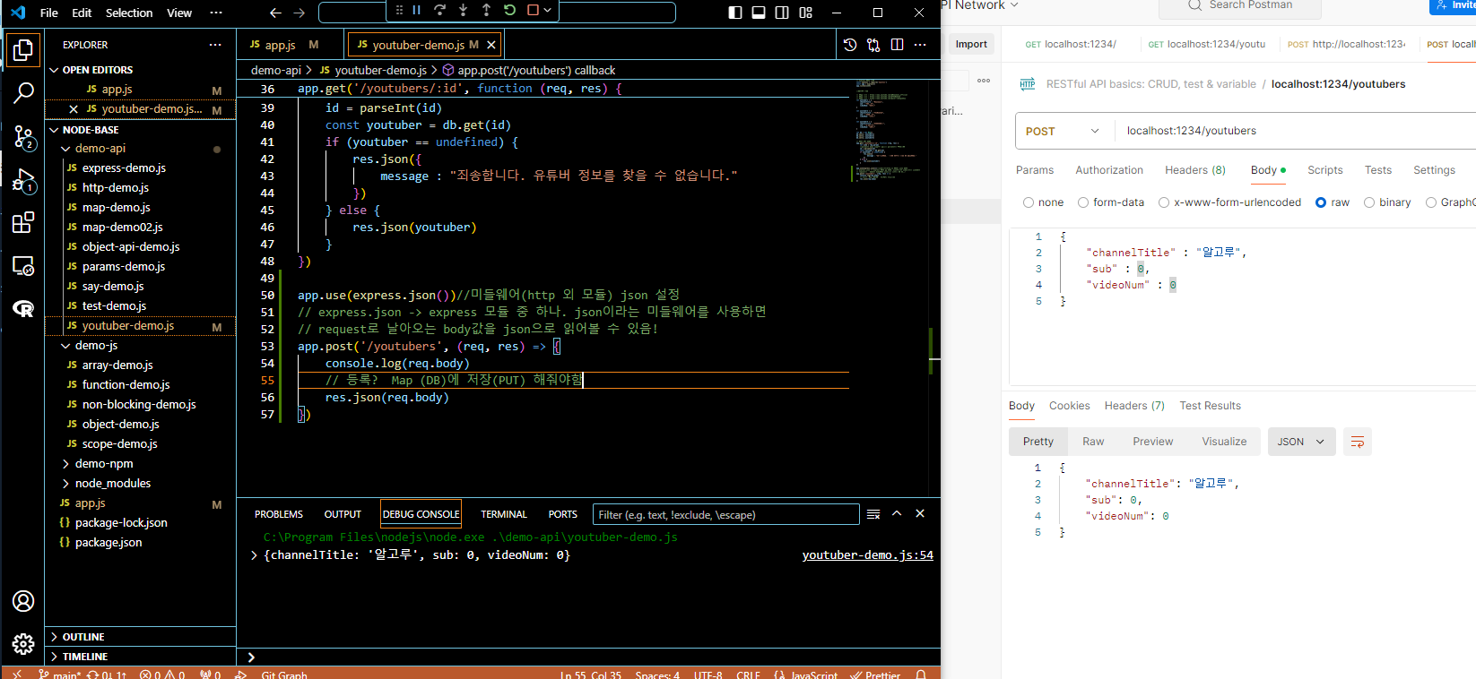1476x679 pixels.
Task: Split the editor right
Action: click(897, 45)
